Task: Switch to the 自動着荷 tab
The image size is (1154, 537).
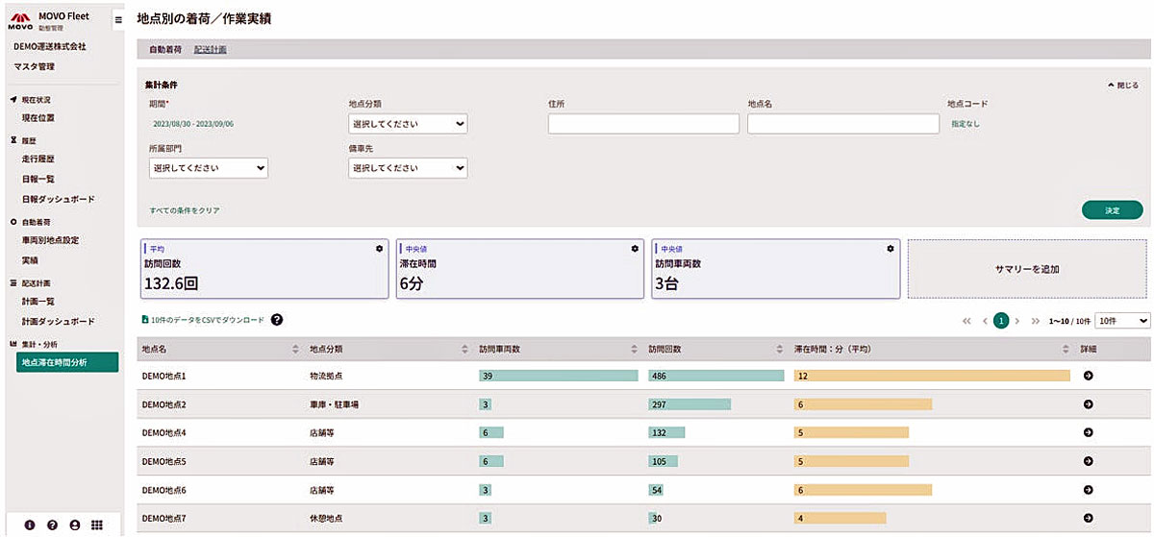Action: [x=164, y=49]
